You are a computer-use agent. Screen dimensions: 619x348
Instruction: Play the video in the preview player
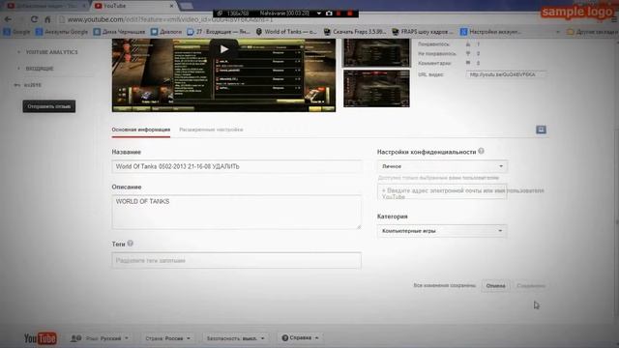(x=223, y=49)
